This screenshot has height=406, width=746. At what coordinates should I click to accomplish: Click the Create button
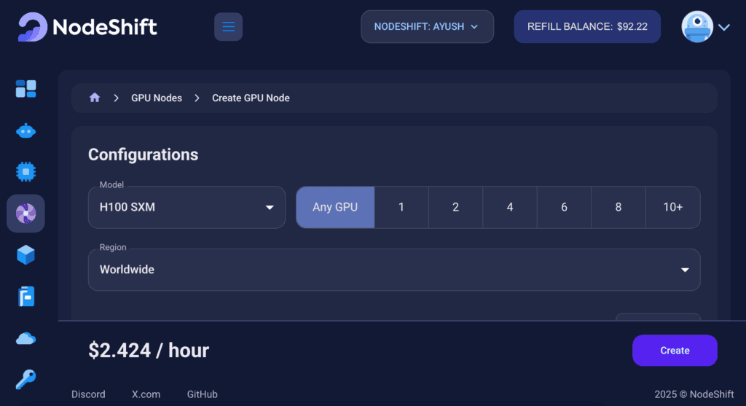tap(675, 351)
